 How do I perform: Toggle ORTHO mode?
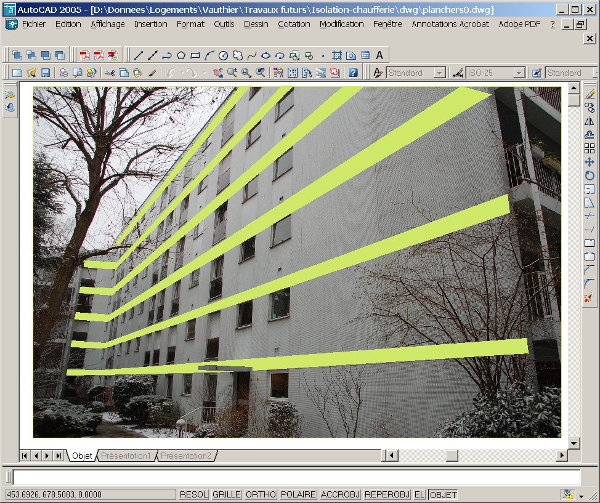pyautogui.click(x=261, y=494)
